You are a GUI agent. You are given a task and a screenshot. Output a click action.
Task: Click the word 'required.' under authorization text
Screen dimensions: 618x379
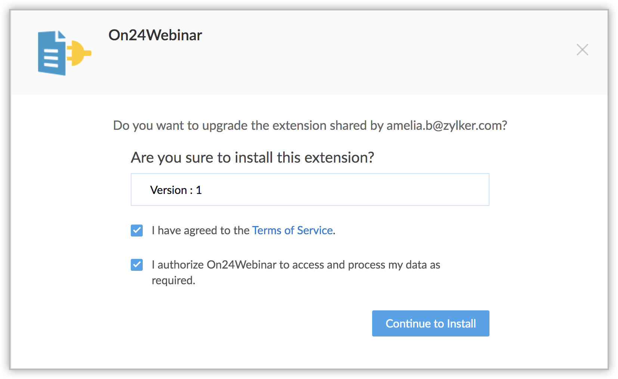(173, 281)
